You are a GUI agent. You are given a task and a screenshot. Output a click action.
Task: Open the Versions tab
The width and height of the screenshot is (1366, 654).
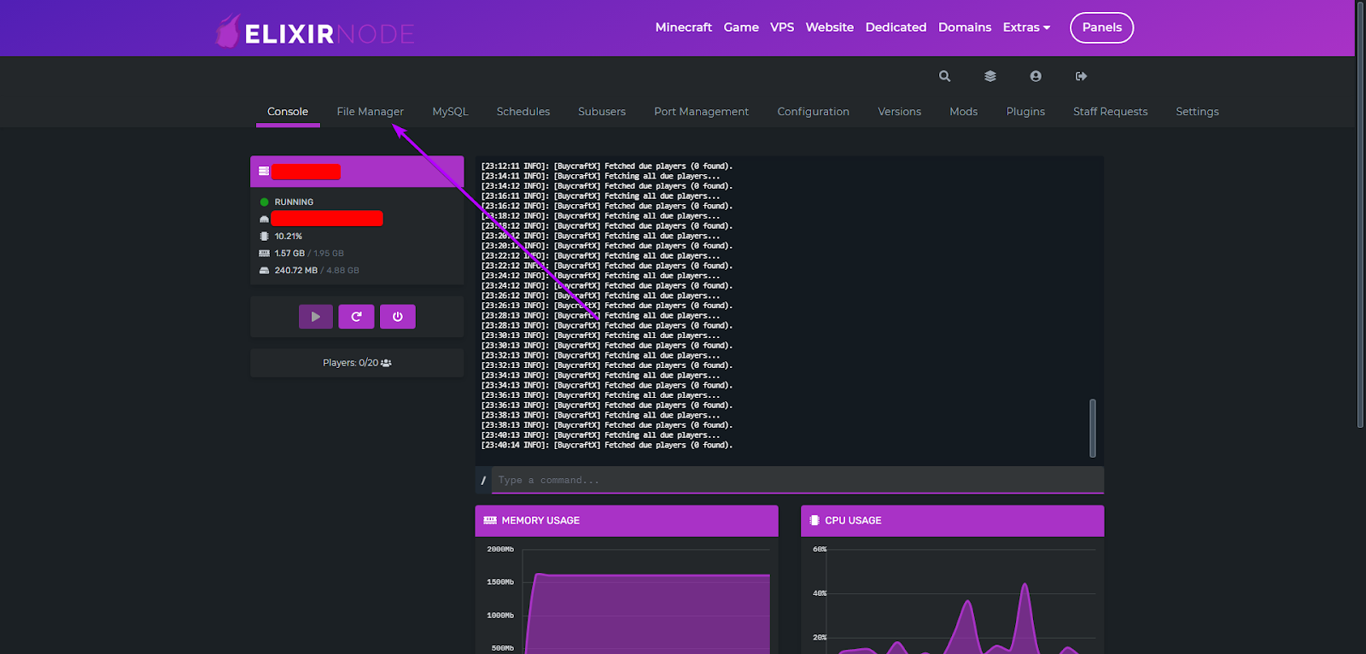pyautogui.click(x=900, y=112)
